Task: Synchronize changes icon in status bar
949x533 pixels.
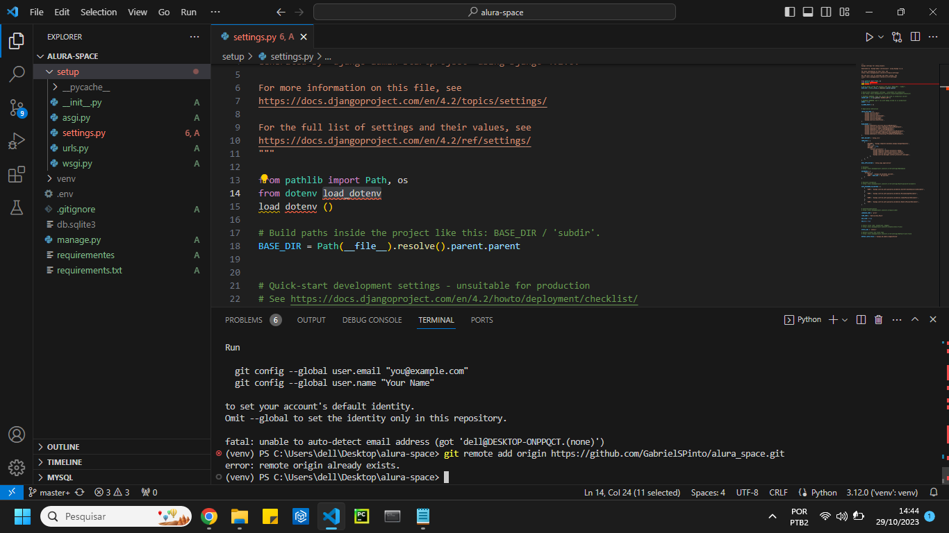Action: pos(79,492)
